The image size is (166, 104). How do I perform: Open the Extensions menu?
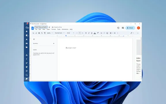pos(65,29)
